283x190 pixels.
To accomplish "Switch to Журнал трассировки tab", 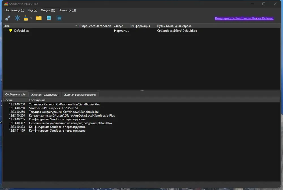I will pos(45,94).
